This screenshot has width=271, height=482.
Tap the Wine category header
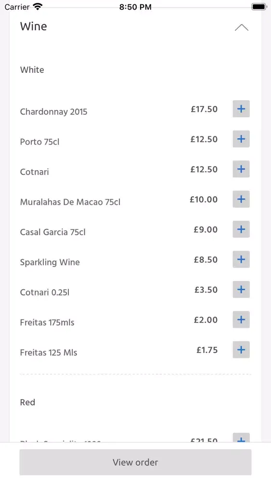click(x=33, y=27)
